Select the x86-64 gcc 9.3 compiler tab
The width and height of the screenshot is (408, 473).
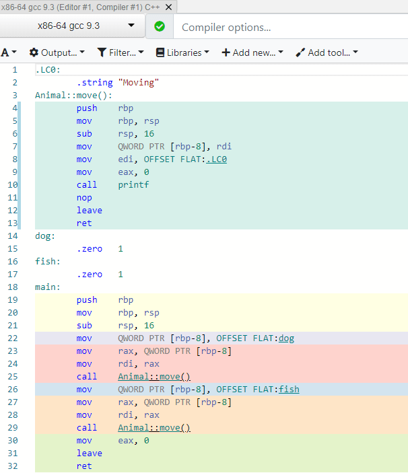pyautogui.click(x=81, y=7)
